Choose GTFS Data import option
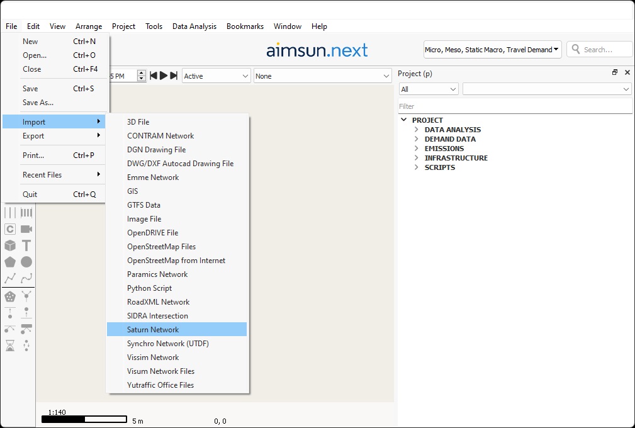The width and height of the screenshot is (635, 428). tap(177, 205)
